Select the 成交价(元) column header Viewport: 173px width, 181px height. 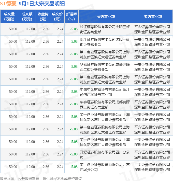coord(57,17)
